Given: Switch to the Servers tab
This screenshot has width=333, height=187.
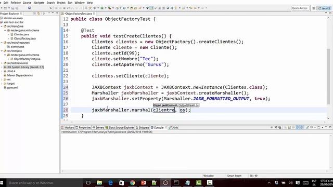Looking at the screenshot, I should (98, 128).
